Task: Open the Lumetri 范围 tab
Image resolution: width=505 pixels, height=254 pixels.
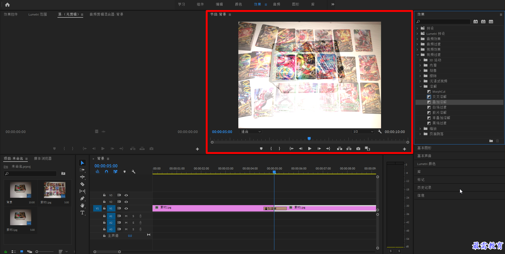Action: [x=38, y=14]
